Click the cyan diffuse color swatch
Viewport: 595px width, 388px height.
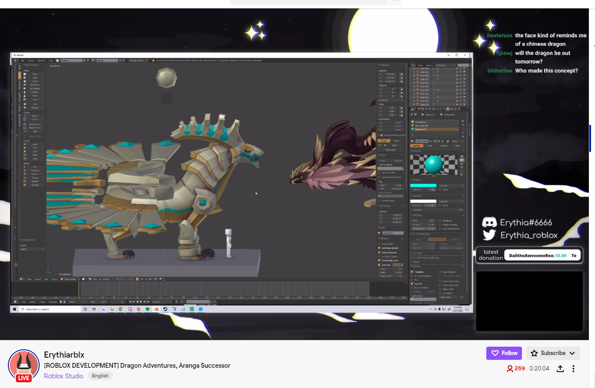click(x=423, y=185)
